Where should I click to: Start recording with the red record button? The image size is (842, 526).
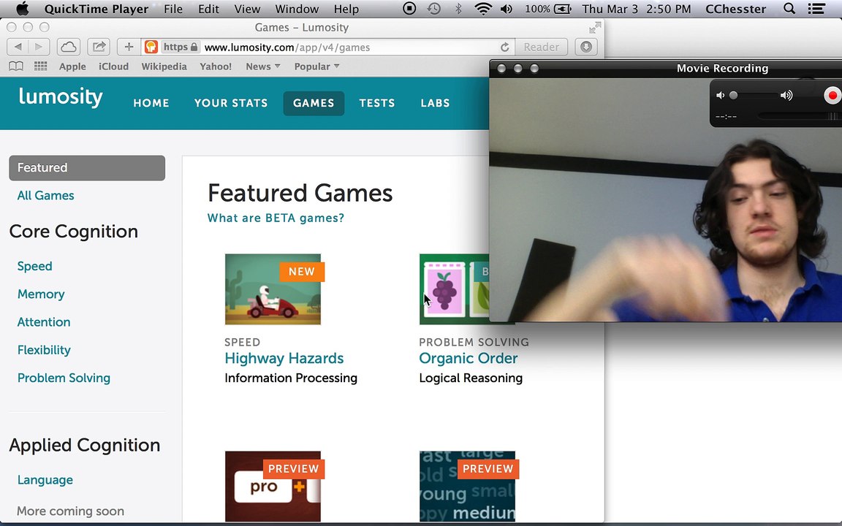pos(832,96)
